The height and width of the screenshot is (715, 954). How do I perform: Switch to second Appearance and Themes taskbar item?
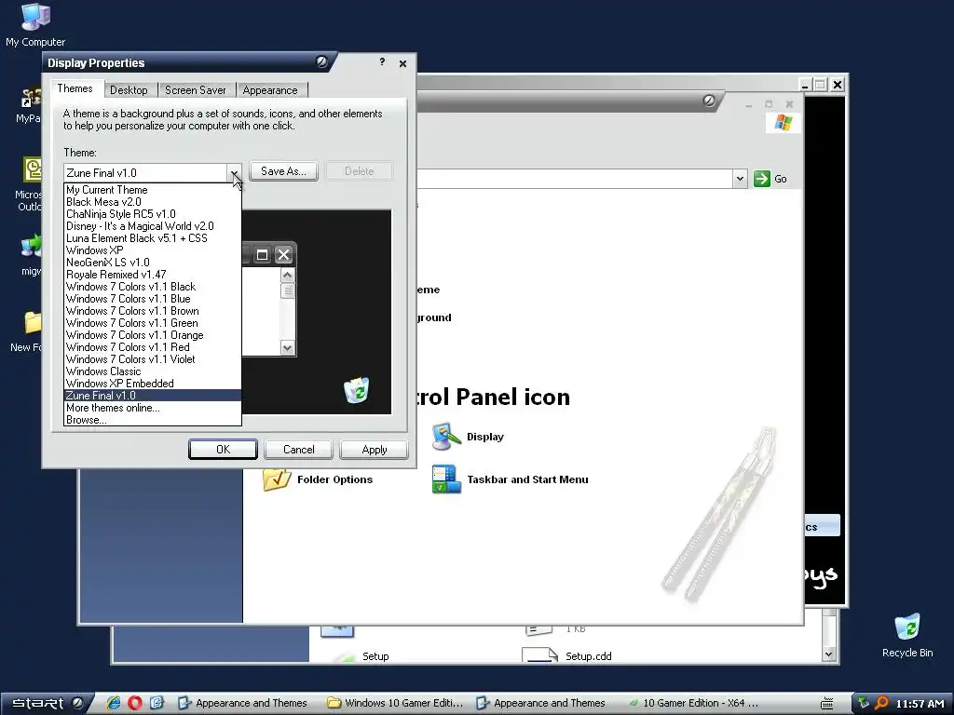(541, 703)
